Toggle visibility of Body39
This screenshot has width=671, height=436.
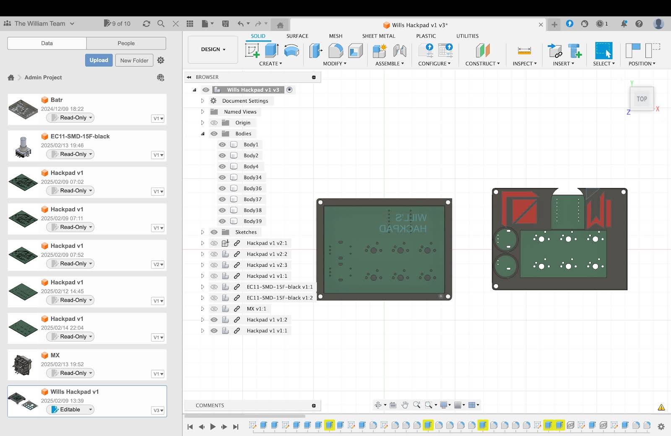(x=222, y=221)
